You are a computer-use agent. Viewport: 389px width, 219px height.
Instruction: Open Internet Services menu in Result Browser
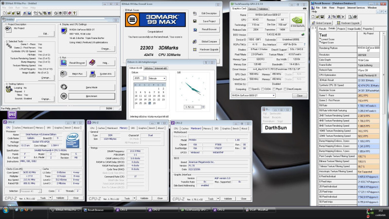click(356, 8)
